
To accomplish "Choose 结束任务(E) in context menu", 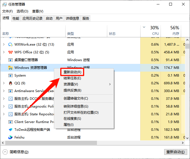I will [72, 78].
